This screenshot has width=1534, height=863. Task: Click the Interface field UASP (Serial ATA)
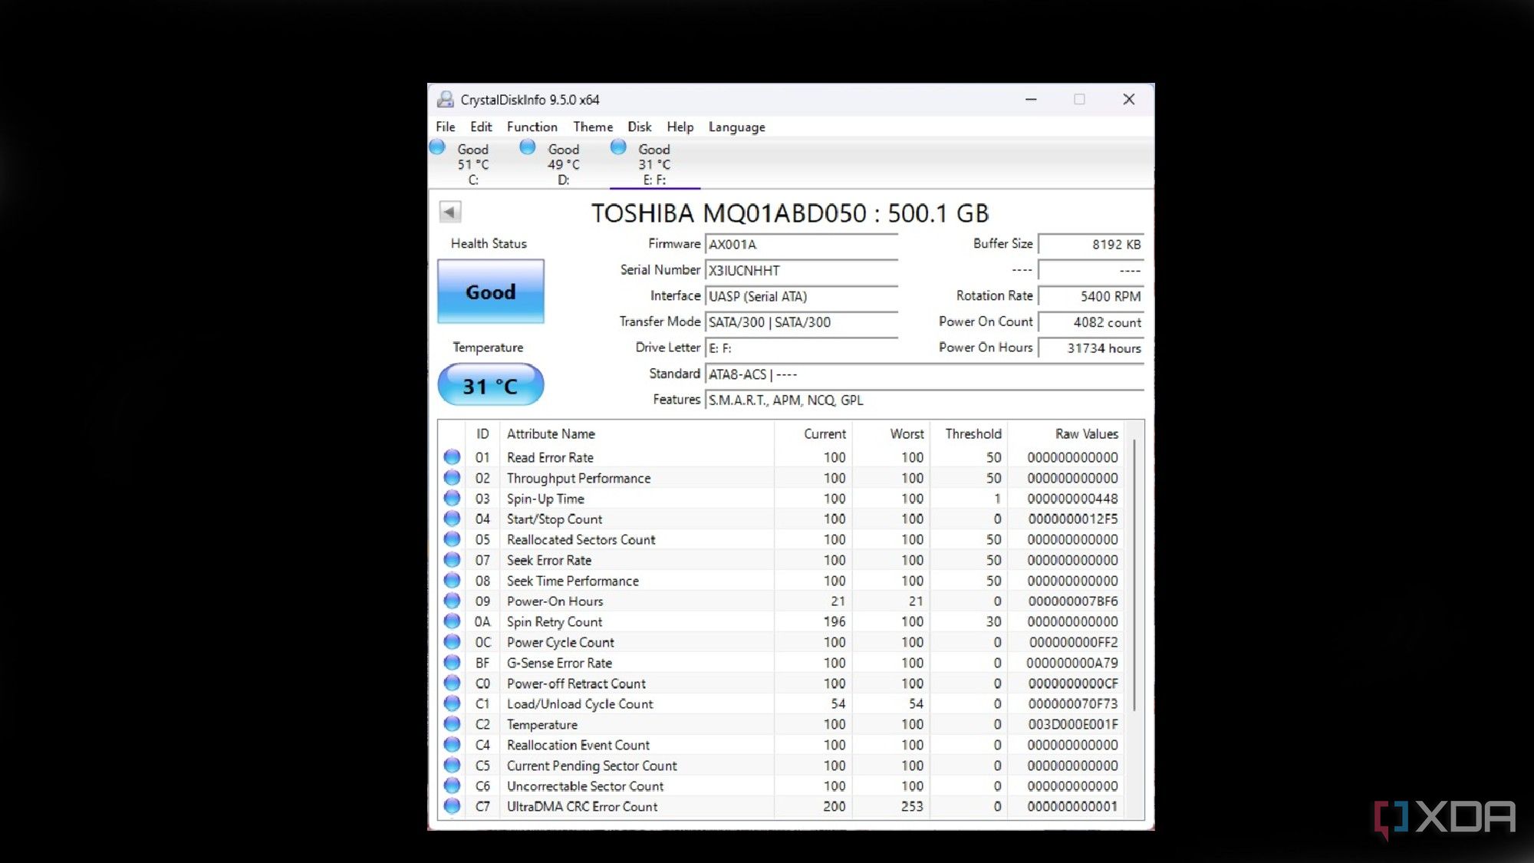802,296
